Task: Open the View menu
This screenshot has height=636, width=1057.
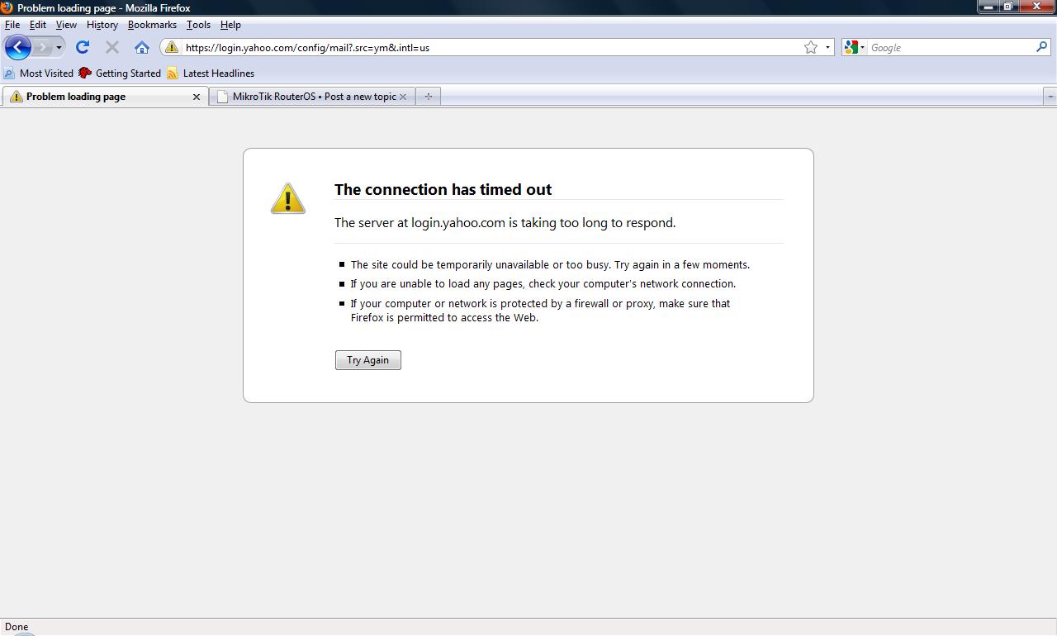Action: click(x=66, y=25)
